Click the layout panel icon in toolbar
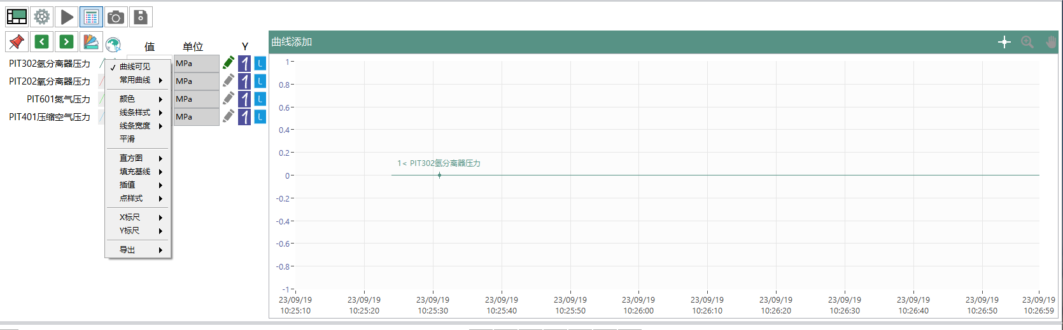Screen dimensions: 1063x330 (17, 17)
